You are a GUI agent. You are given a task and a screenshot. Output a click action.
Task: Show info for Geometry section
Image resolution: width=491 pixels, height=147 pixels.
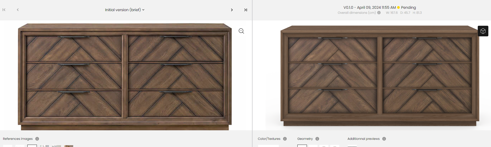click(x=317, y=139)
